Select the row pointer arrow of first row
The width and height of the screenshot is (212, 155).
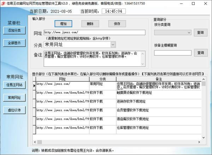coord(34,85)
